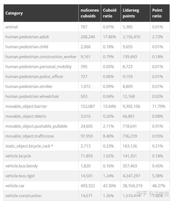Click the human.pedestrian.adult category cell
The width and height of the screenshot is (173, 201).
(41, 37)
